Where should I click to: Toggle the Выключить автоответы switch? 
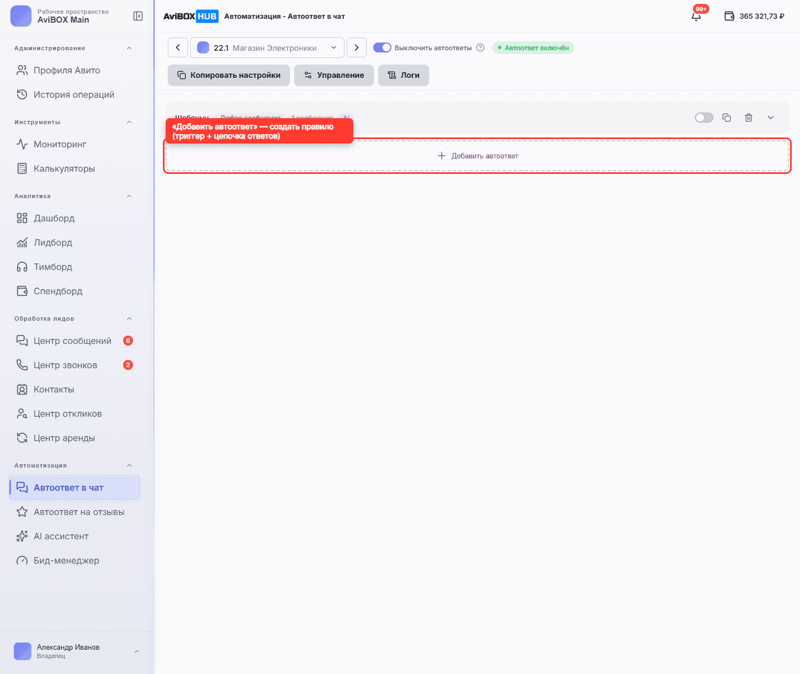point(382,47)
